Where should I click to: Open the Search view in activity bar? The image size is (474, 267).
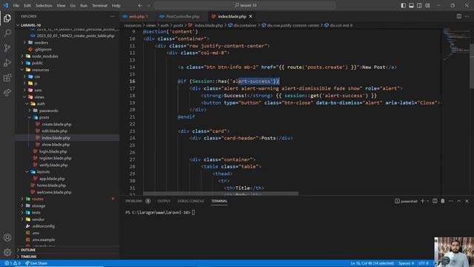point(7,33)
